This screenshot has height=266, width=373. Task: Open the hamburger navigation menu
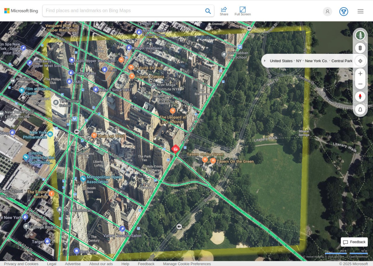(x=360, y=11)
